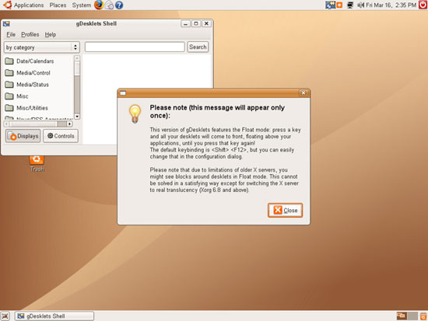Maximize the gDesklets Shell window
The width and height of the screenshot is (428, 321).
coord(196,24)
